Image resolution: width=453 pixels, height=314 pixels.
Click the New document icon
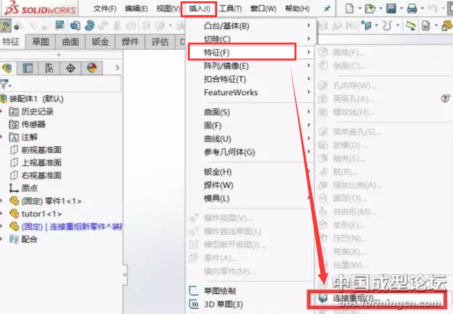(350, 9)
